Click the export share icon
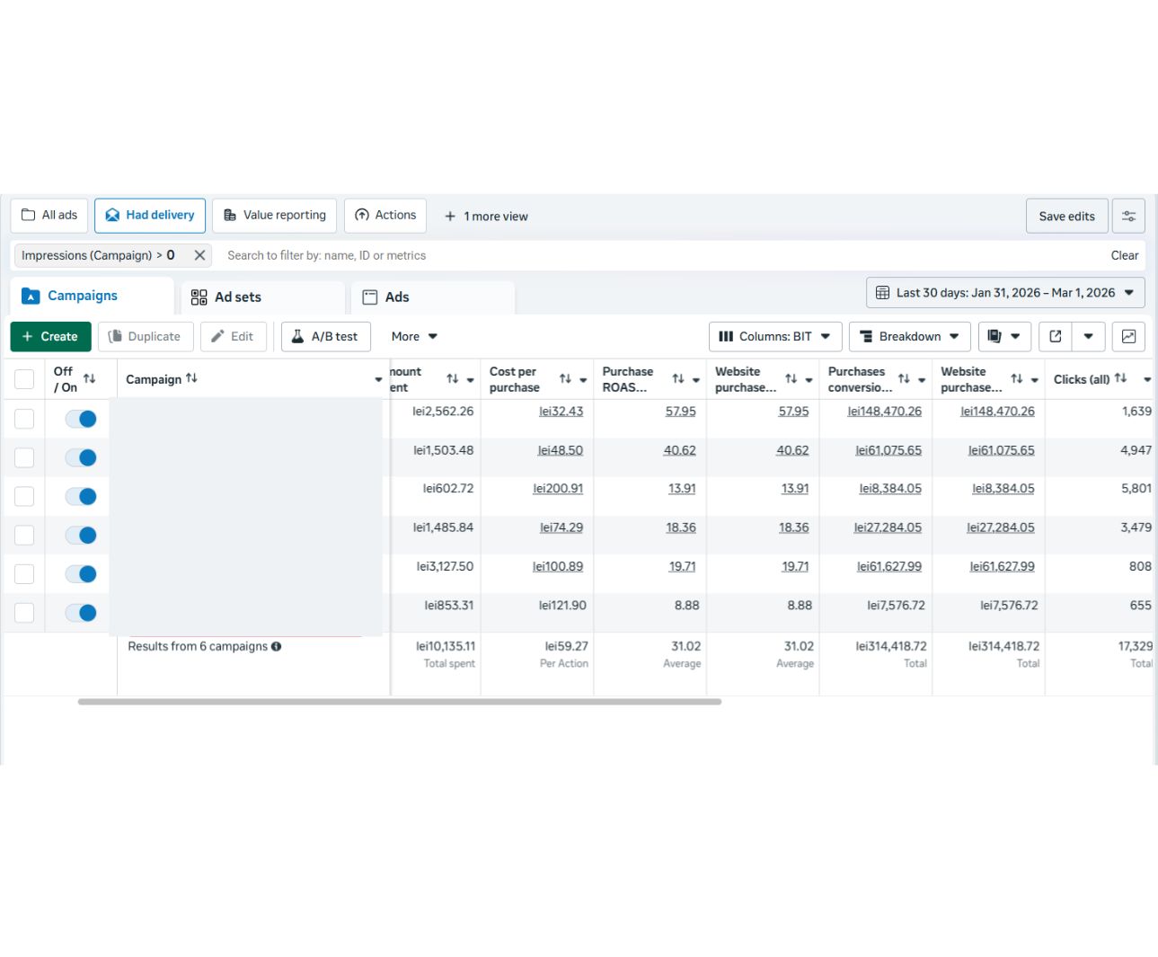The width and height of the screenshot is (1158, 957). [x=1056, y=336]
